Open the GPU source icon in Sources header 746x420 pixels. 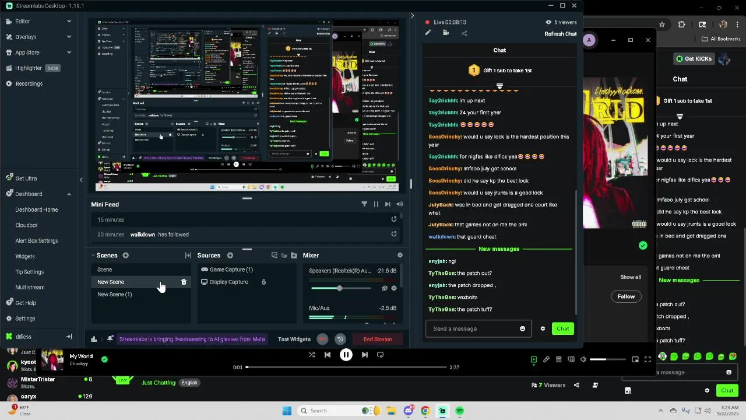click(284, 256)
